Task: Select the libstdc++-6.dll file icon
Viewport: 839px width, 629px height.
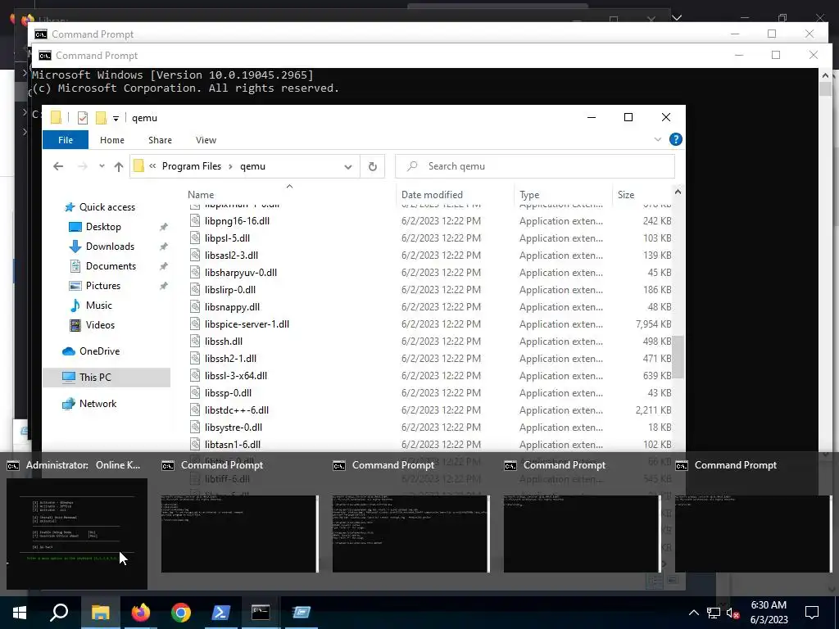Action: tap(195, 410)
